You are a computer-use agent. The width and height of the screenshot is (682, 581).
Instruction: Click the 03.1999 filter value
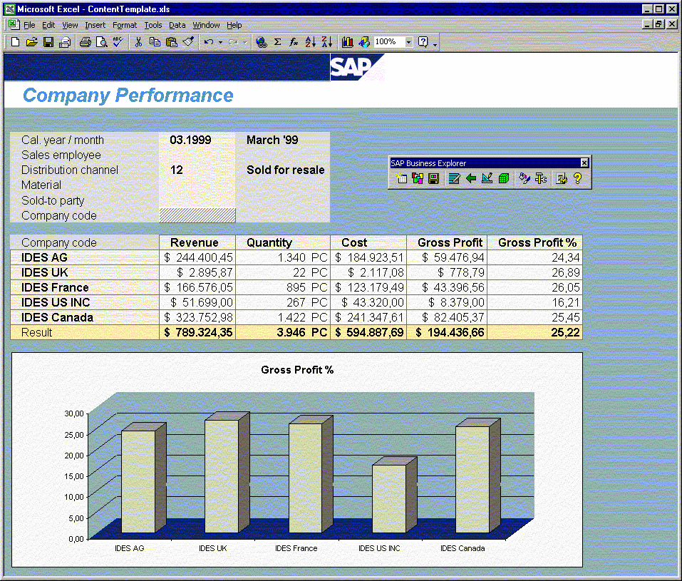[190, 140]
